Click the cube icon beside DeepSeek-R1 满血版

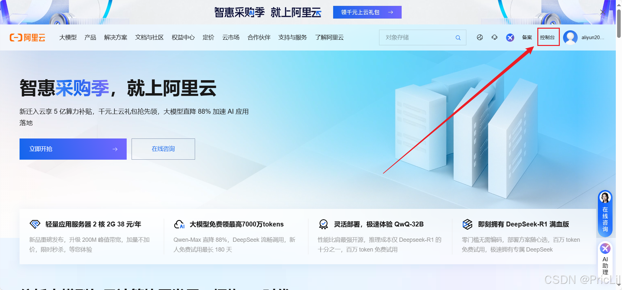(467, 224)
